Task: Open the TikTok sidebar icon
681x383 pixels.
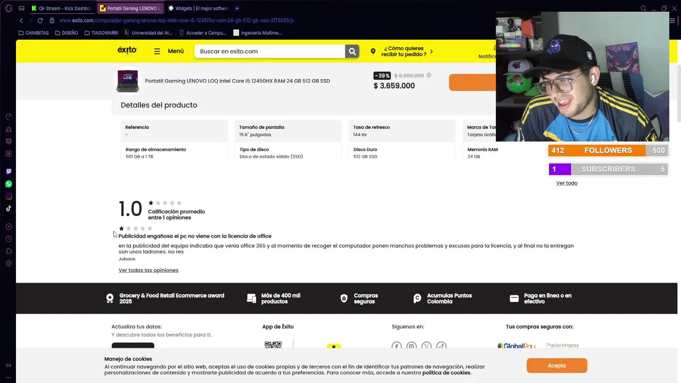Action: [x=9, y=209]
